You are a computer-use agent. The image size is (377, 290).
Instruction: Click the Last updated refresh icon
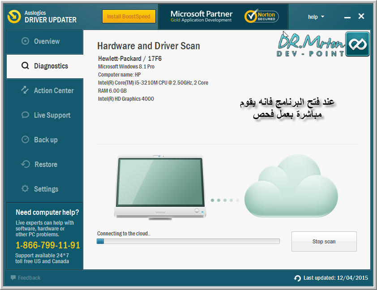pyautogui.click(x=297, y=278)
